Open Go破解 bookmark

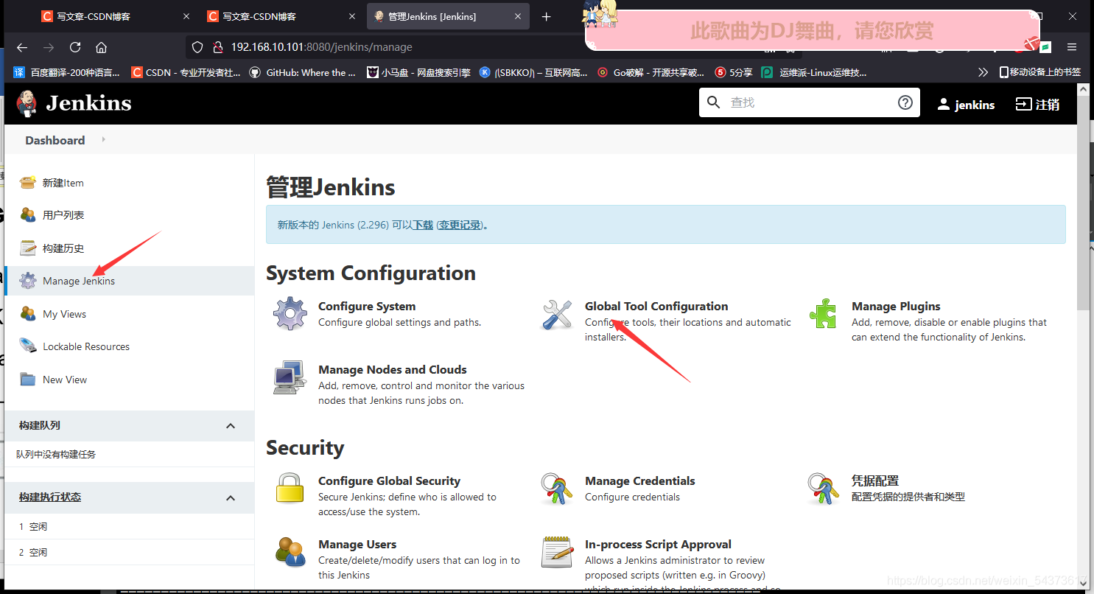651,72
